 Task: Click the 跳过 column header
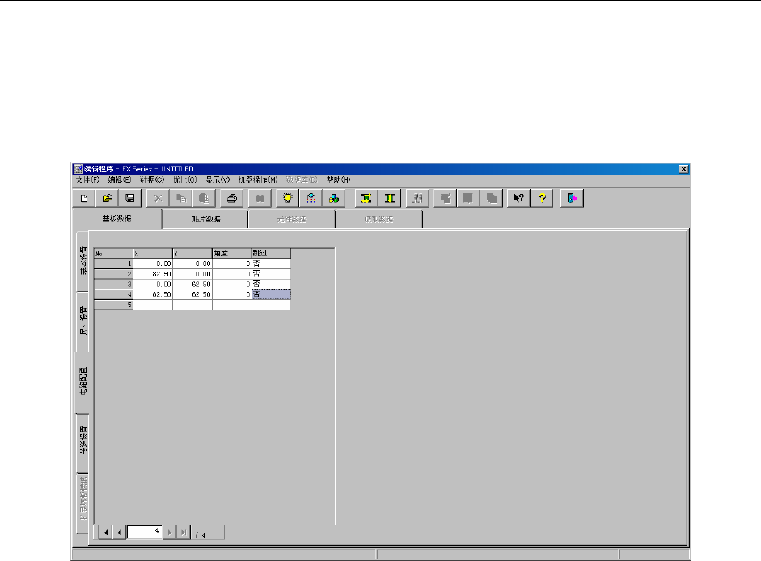tap(271, 253)
